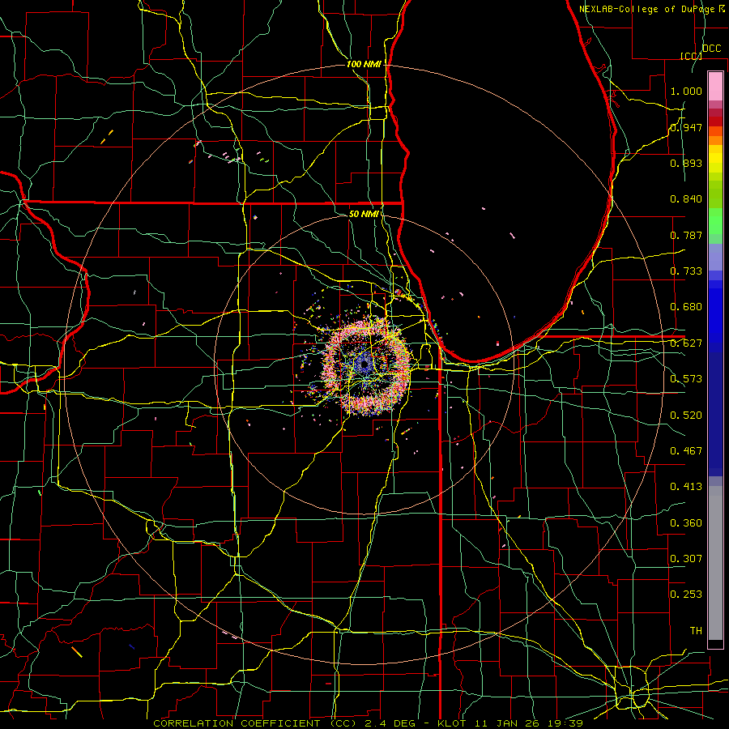Image resolution: width=729 pixels, height=729 pixels.
Task: Pick the lavender segment of the color bar
Action: (715, 258)
